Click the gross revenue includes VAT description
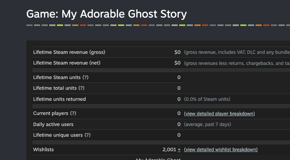 coord(237,52)
